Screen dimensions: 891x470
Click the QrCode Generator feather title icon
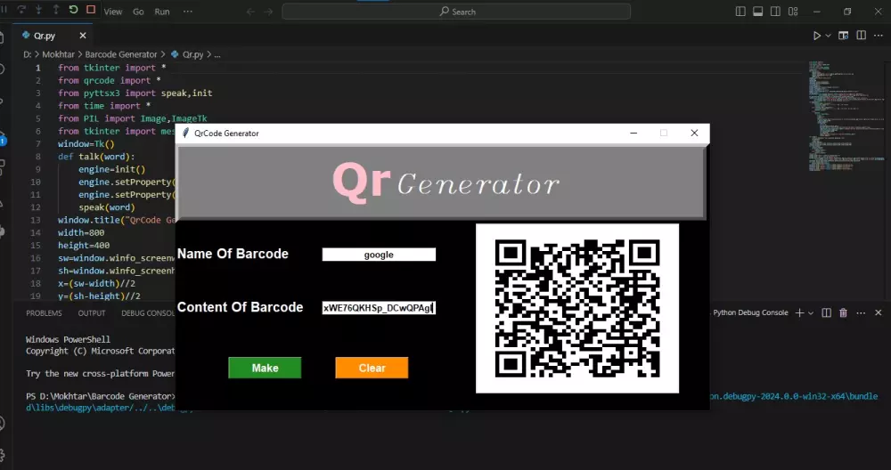coord(185,133)
